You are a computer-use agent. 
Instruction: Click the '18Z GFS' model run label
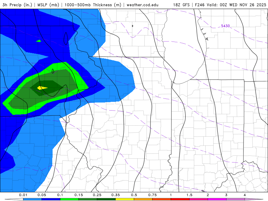pyautogui.click(x=181, y=5)
